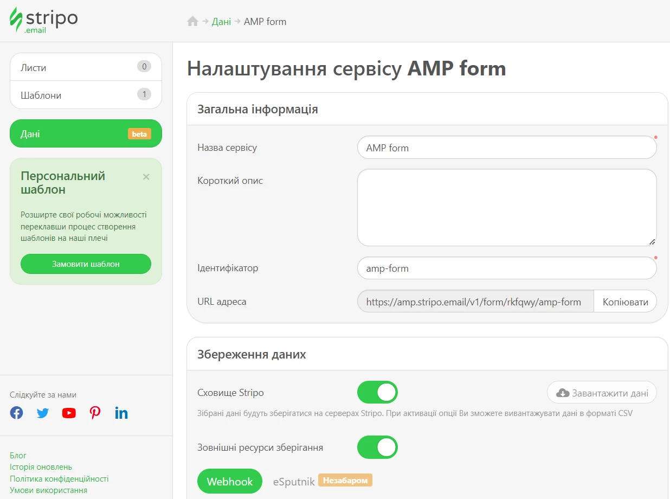The image size is (670, 499).
Task: Disable the Сховище Stripo toggle
Action: coord(377,392)
